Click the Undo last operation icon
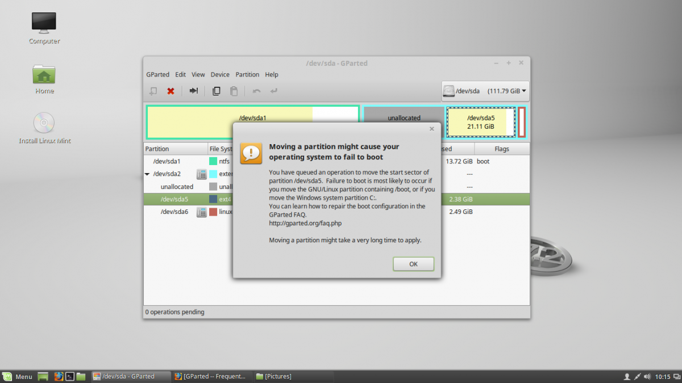This screenshot has height=383, width=682. coord(256,91)
